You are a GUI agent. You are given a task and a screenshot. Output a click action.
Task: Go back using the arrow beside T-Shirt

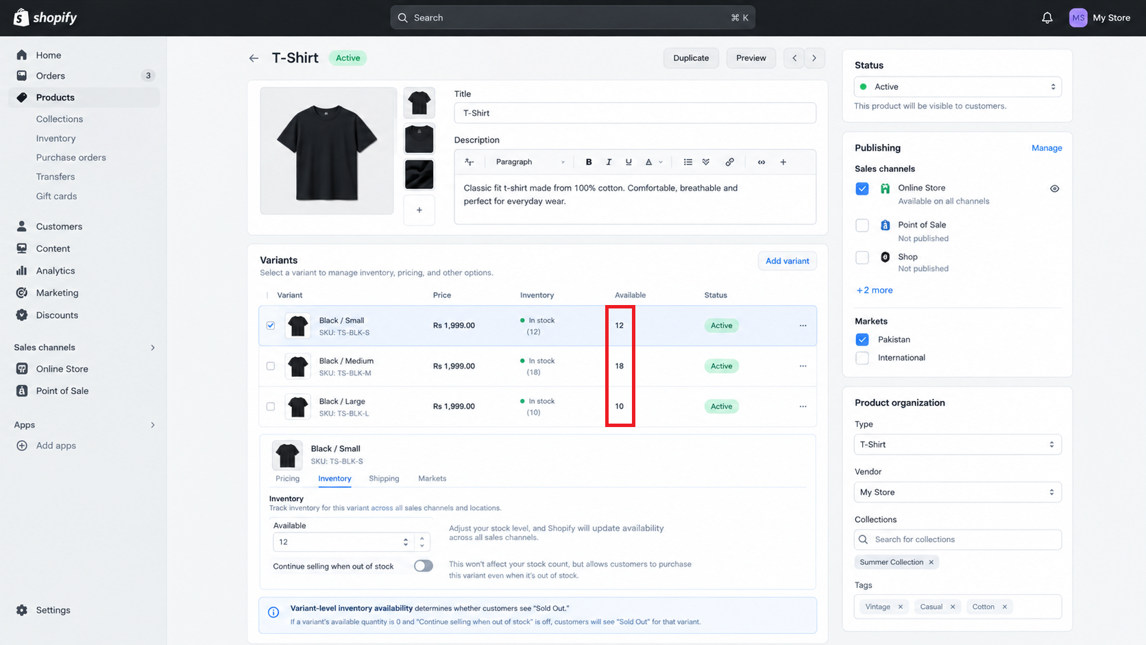click(x=254, y=58)
